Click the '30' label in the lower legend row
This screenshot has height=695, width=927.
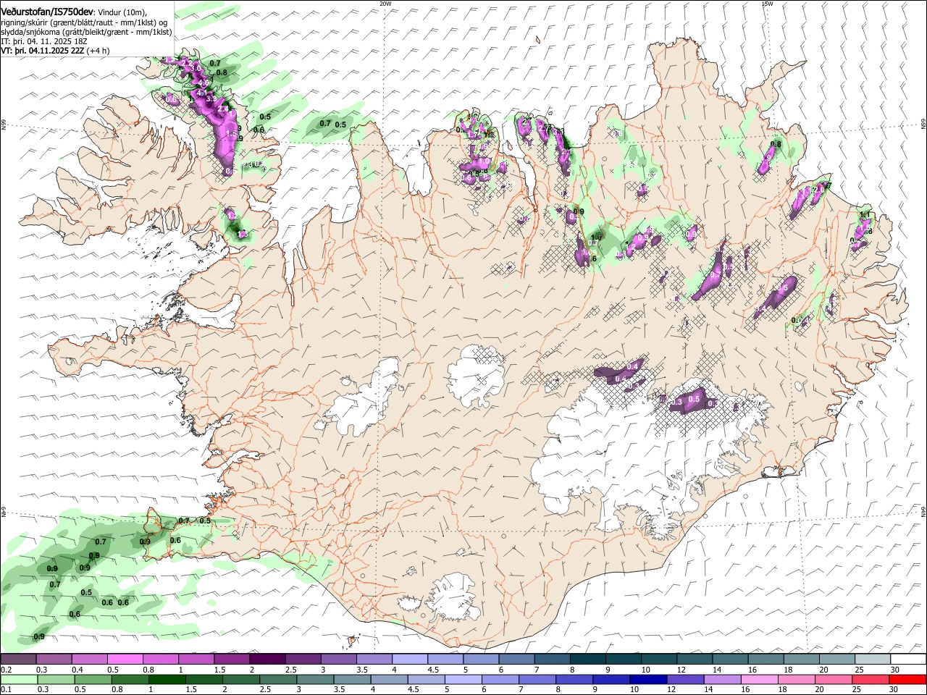[893, 689]
